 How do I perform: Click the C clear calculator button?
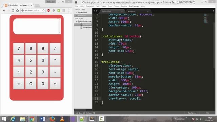point(31,84)
